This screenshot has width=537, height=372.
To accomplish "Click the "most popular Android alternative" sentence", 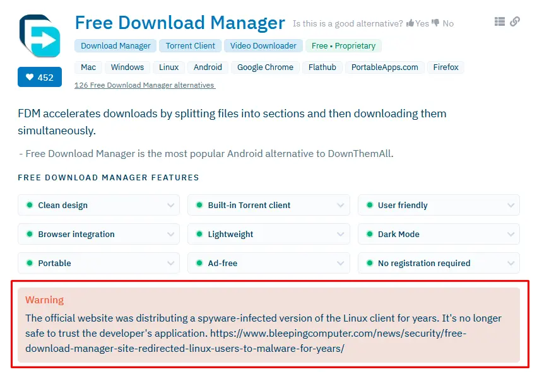I will [206, 154].
